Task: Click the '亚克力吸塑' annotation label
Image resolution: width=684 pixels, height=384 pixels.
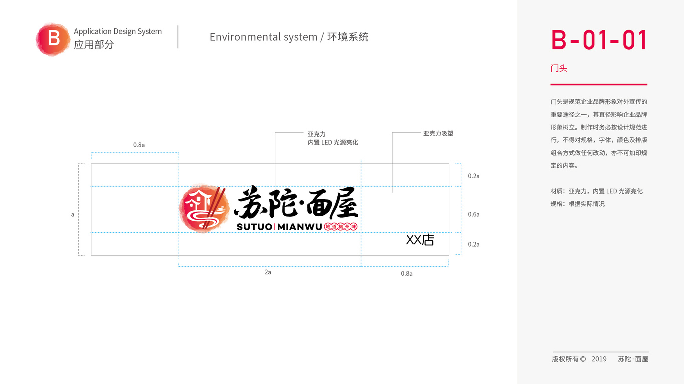Action: (438, 133)
